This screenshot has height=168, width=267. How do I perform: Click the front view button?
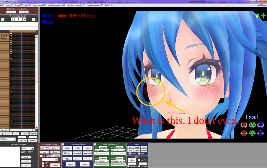tap(131, 147)
